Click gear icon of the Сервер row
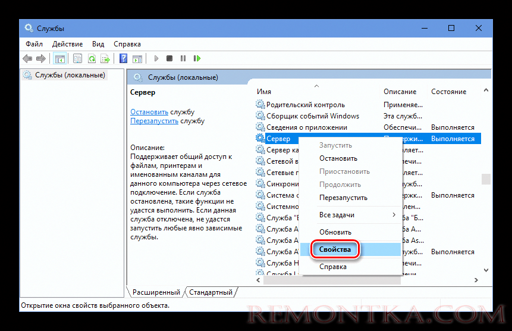 click(x=260, y=138)
